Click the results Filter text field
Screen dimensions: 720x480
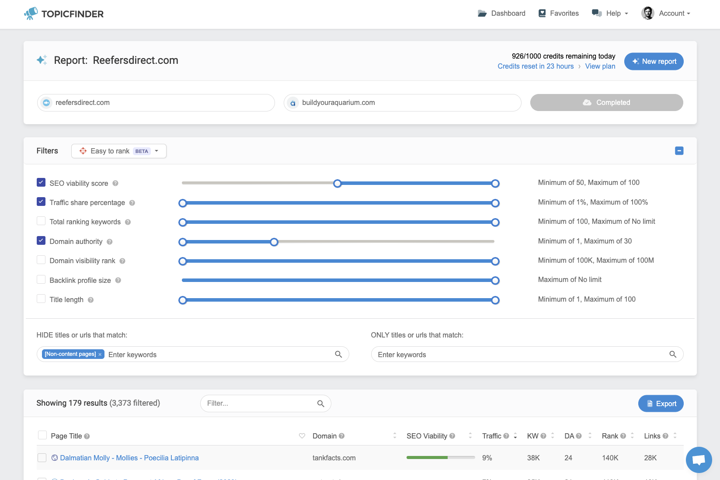[x=266, y=403]
